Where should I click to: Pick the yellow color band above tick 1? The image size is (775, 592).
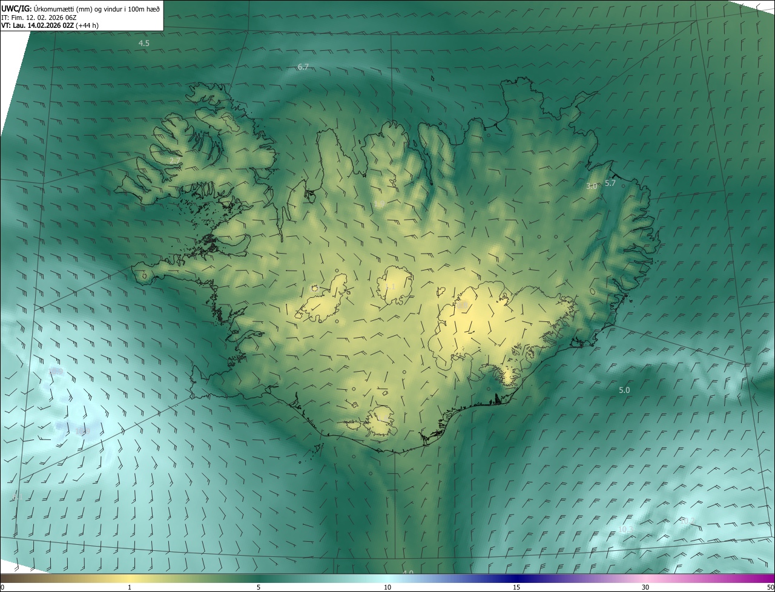point(130,578)
